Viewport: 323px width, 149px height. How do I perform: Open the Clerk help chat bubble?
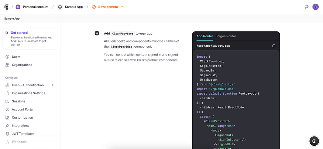point(314,141)
